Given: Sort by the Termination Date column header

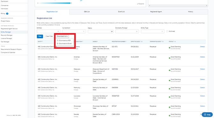Looking at the screenshot, I should [x=157, y=42].
